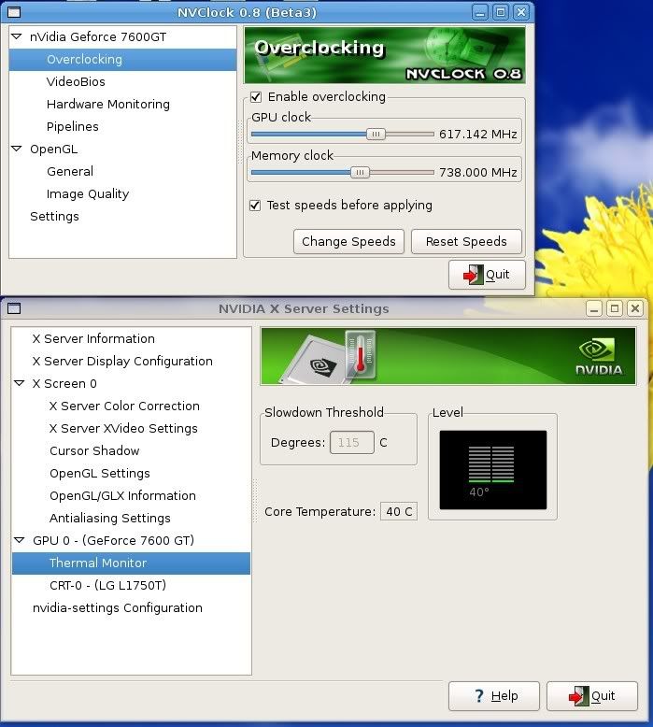Viewport: 653px width, 727px height.
Task: Click the GPU clock slider handle
Action: point(376,134)
